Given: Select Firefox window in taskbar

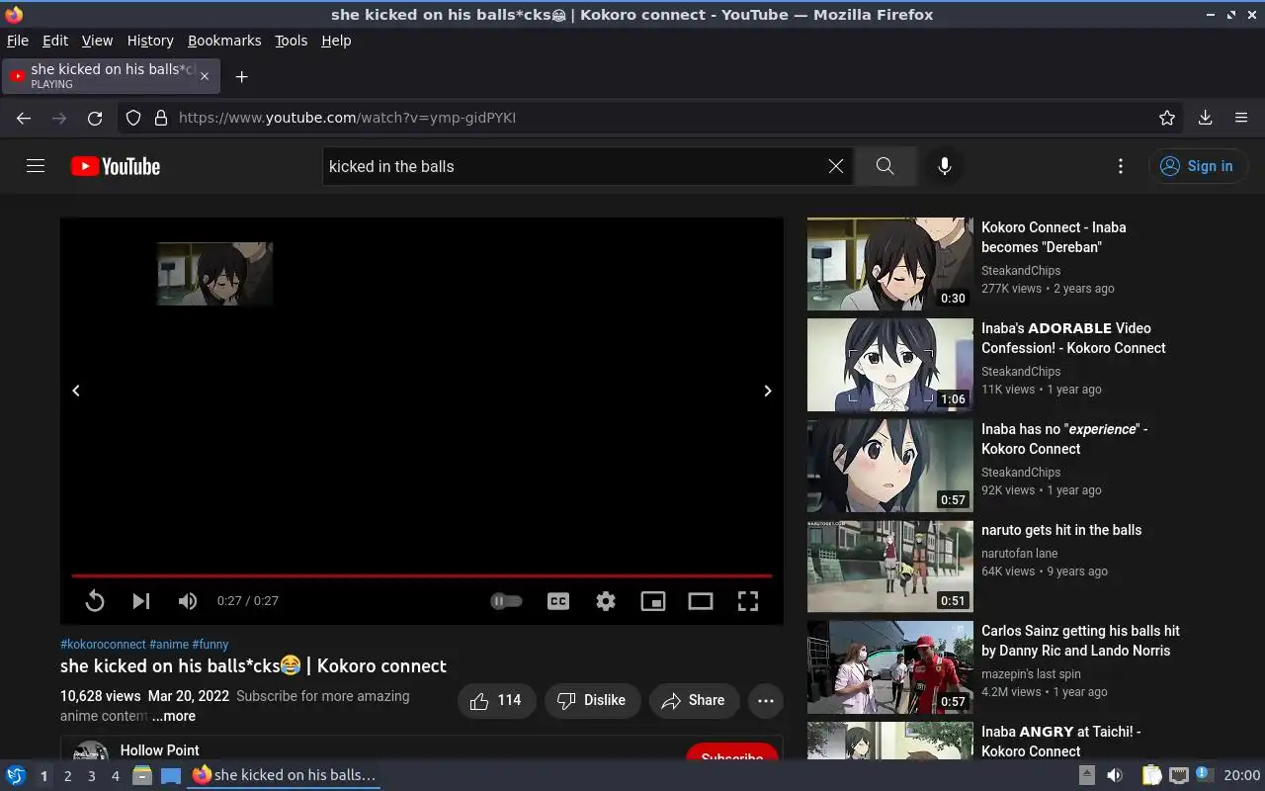Looking at the screenshot, I should (285, 775).
